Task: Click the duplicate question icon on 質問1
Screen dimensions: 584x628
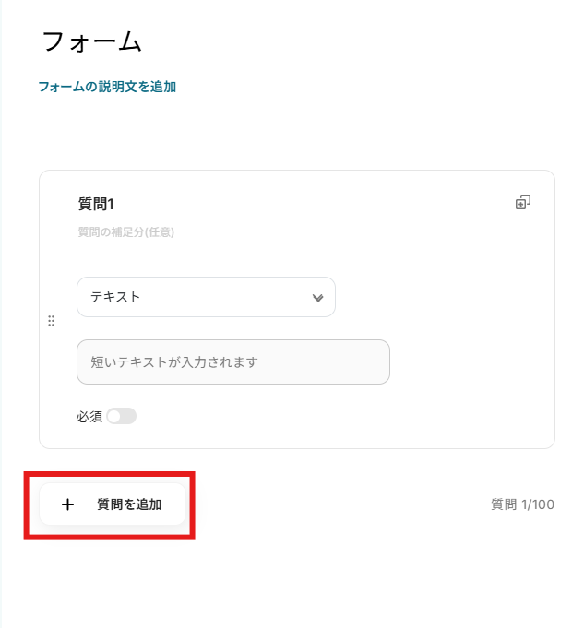Action: coord(522,202)
